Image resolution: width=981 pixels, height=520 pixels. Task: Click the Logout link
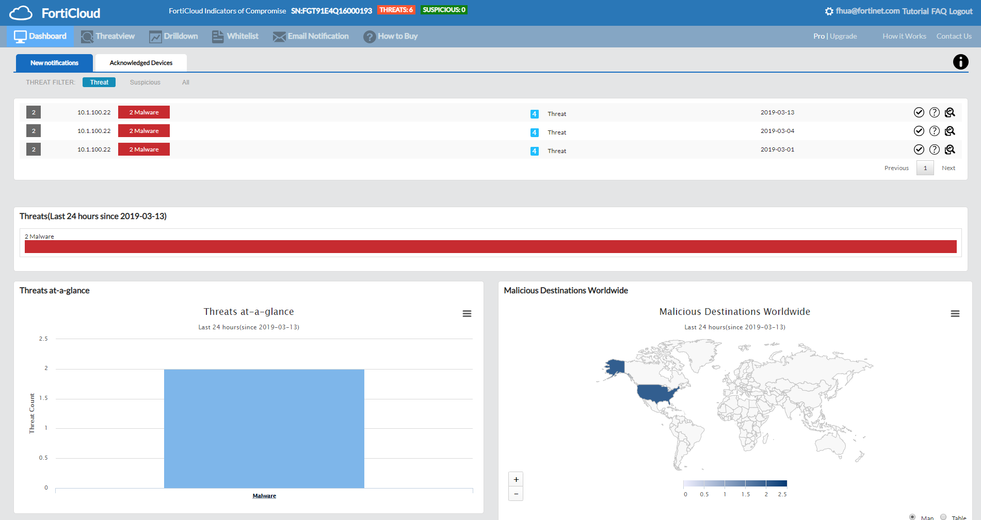(961, 11)
